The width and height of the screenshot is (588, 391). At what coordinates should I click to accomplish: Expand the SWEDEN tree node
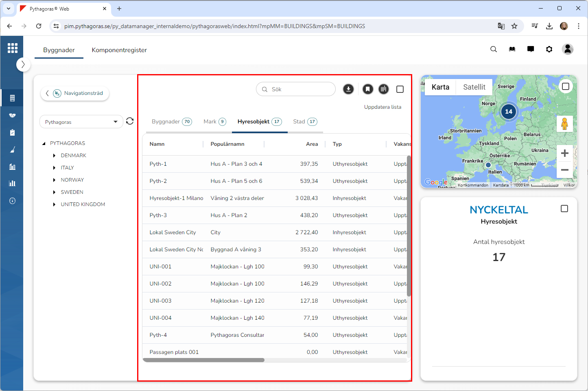(x=54, y=192)
